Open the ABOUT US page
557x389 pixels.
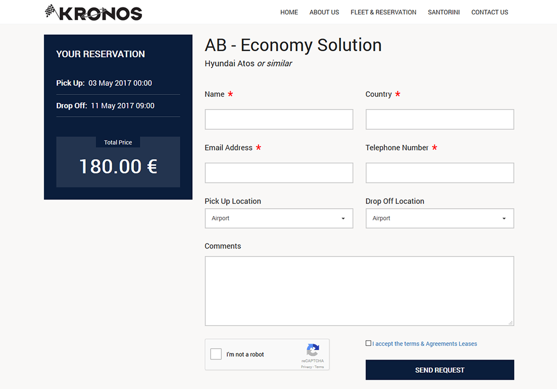click(x=324, y=12)
